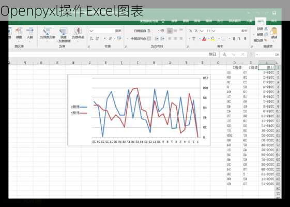Viewport: 290px width, 207px height.
Task: Click the formula bar Enter checkmark
Action: click(234, 54)
